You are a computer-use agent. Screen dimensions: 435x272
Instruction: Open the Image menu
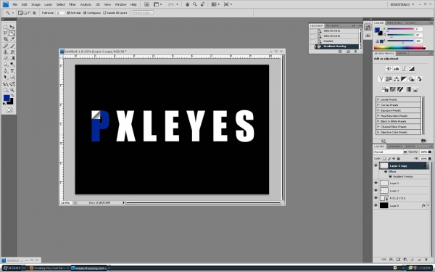(x=36, y=4)
